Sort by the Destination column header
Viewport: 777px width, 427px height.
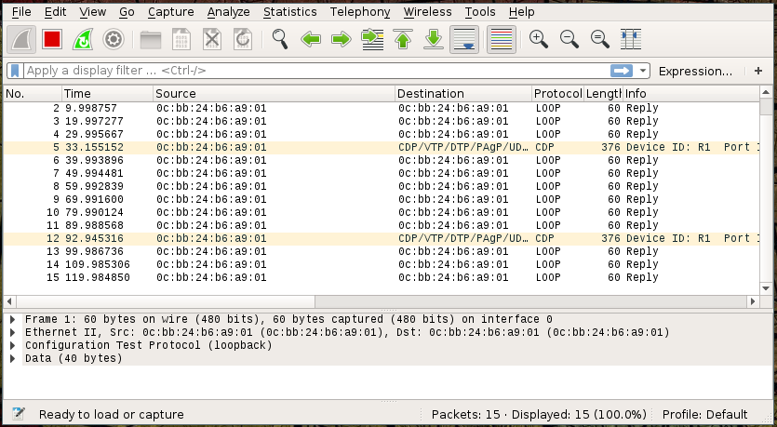coord(463,94)
